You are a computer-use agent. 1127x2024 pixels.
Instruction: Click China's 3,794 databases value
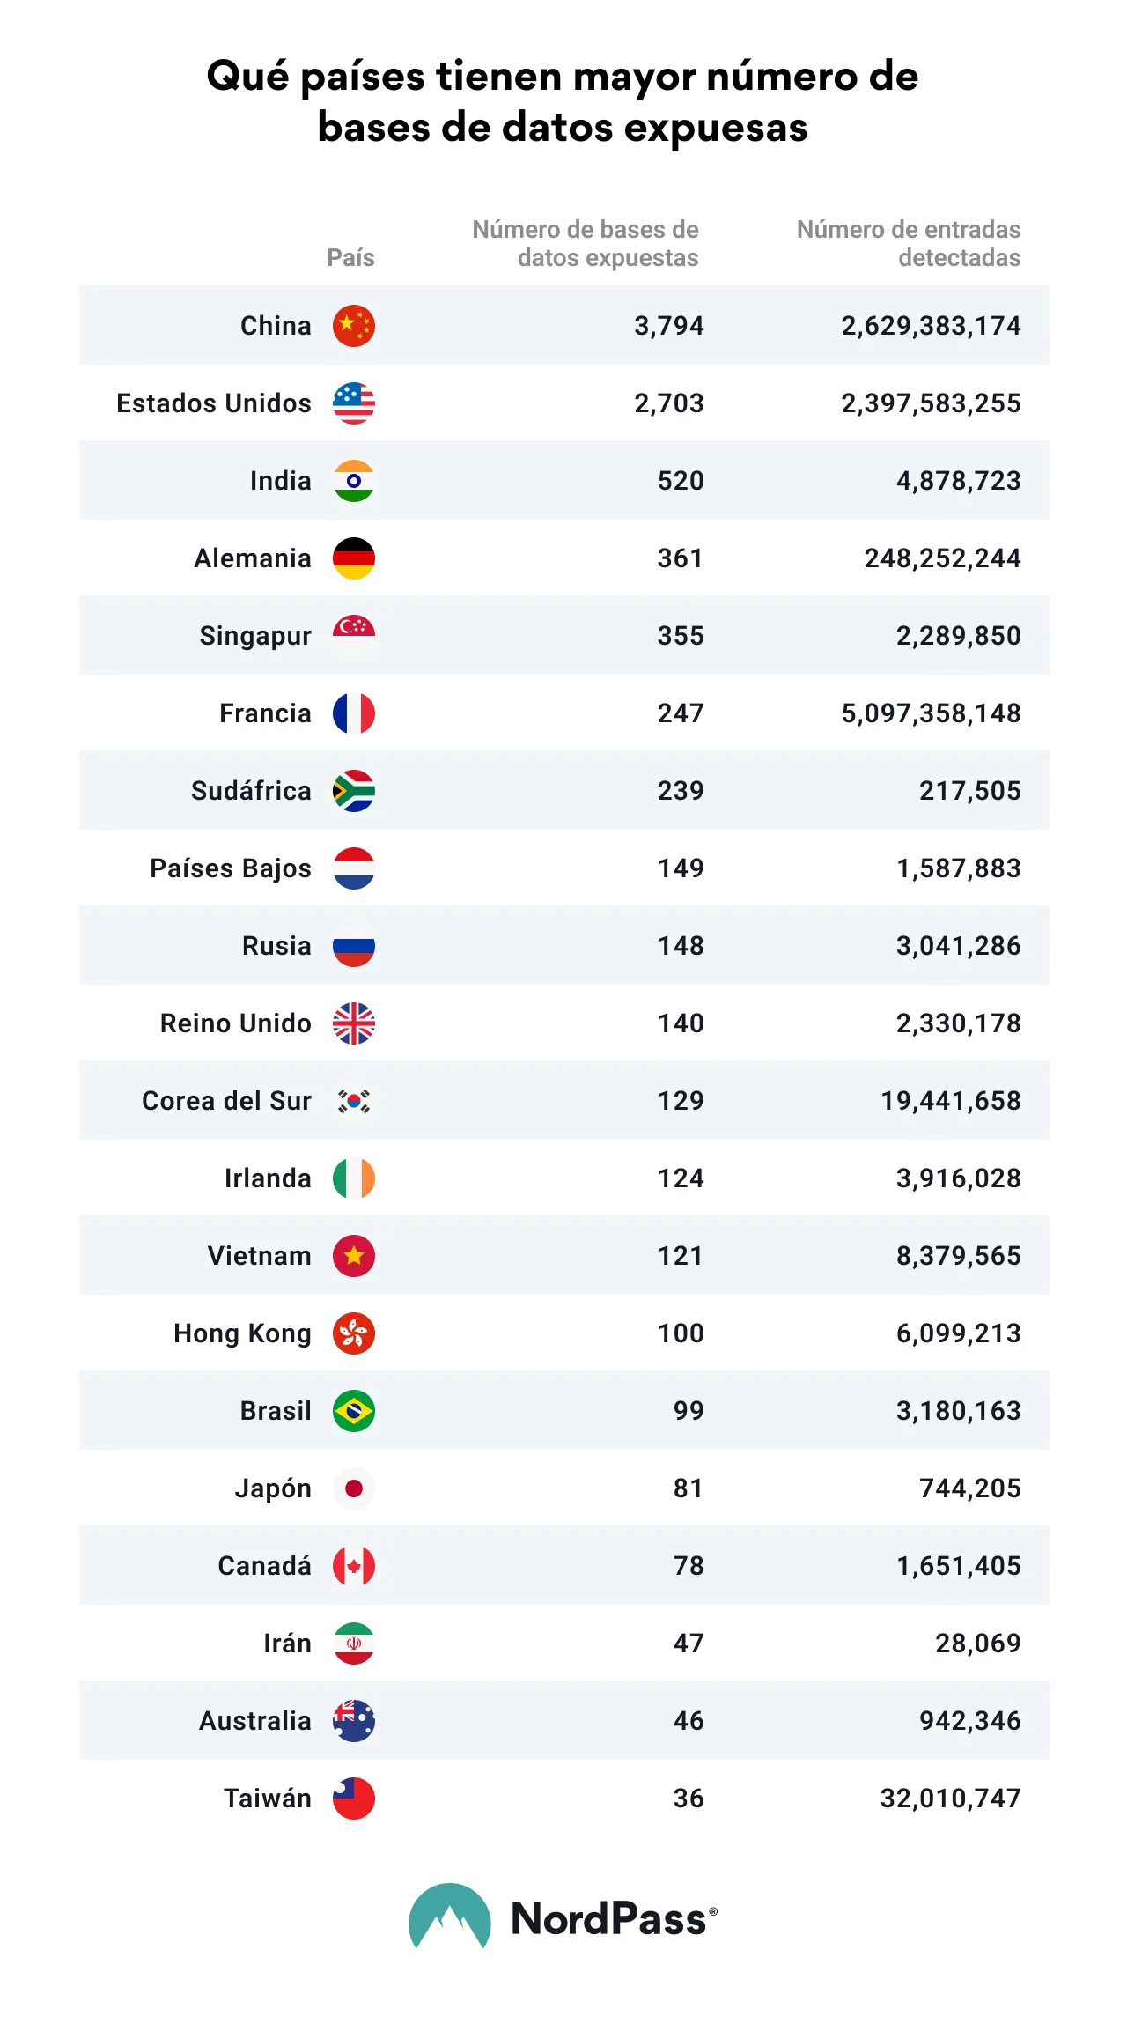(x=669, y=326)
